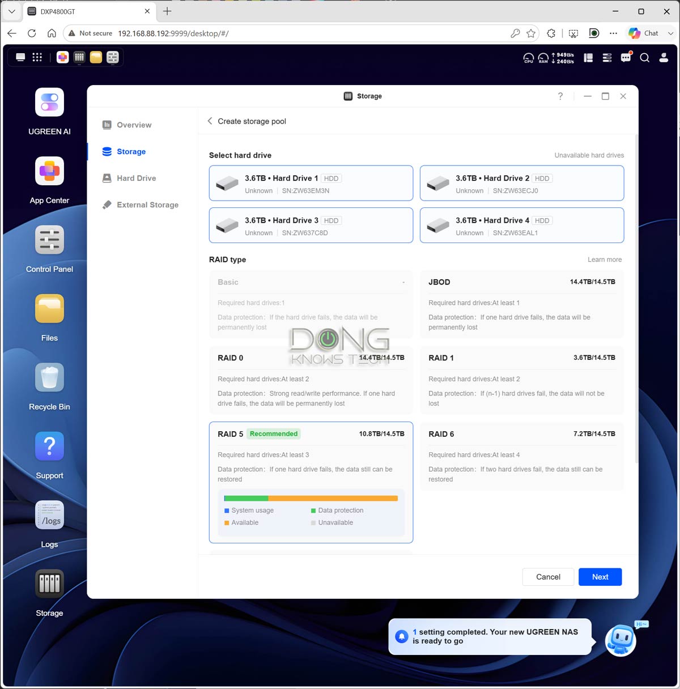Open the browser screenshot tool icon
680x689 pixels.
573,33
